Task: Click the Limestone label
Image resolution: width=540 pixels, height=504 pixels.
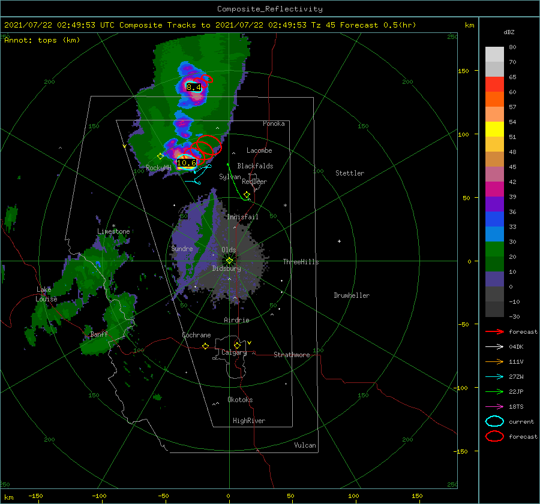Action: (x=113, y=231)
